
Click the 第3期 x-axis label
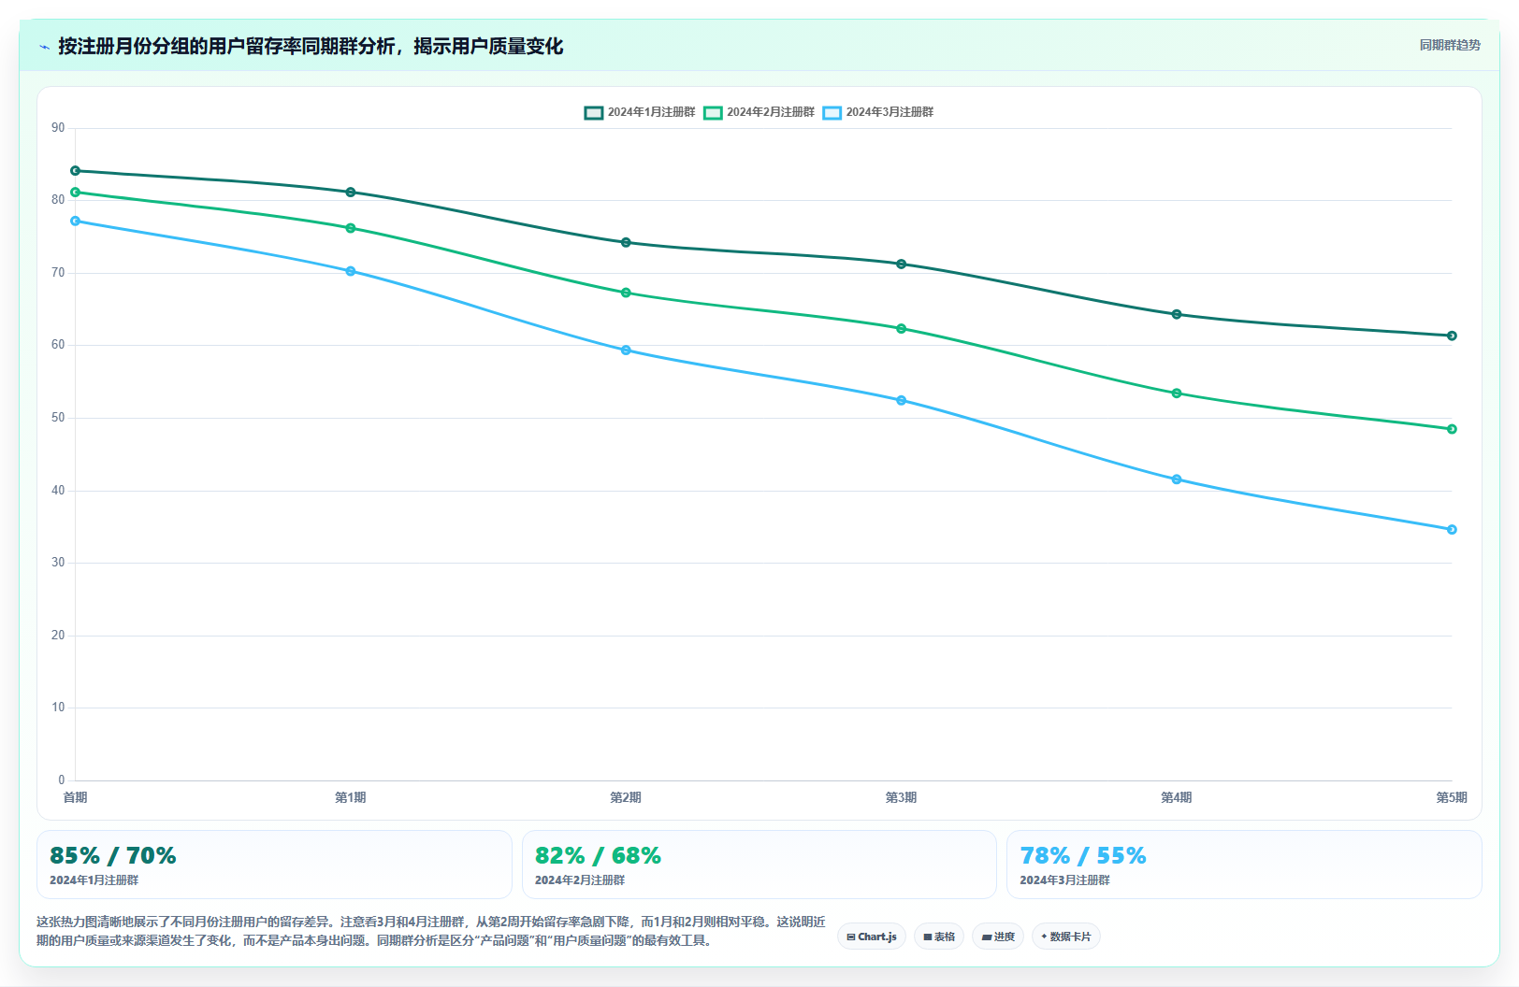902,797
